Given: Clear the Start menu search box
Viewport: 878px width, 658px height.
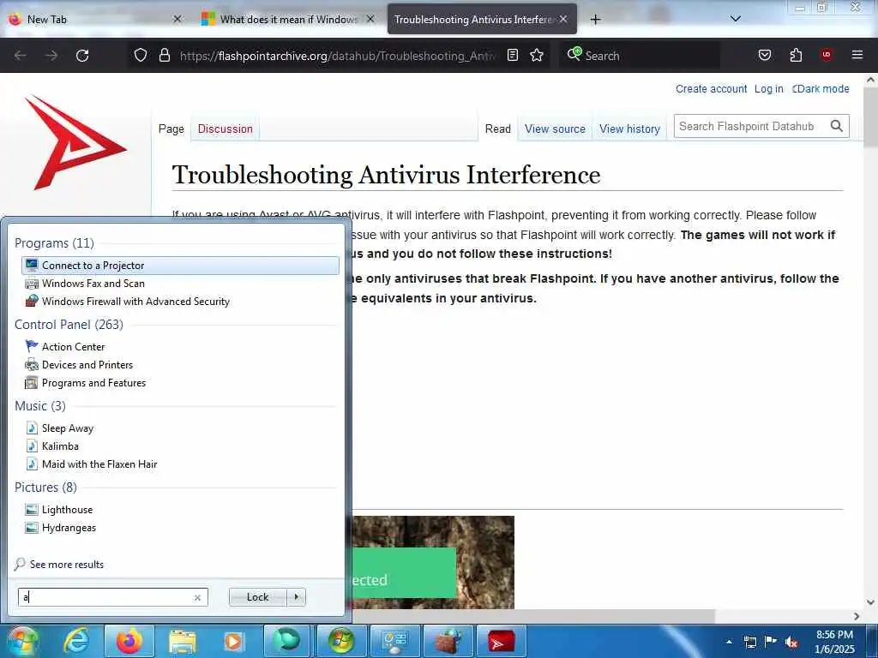Looking at the screenshot, I should (x=197, y=597).
